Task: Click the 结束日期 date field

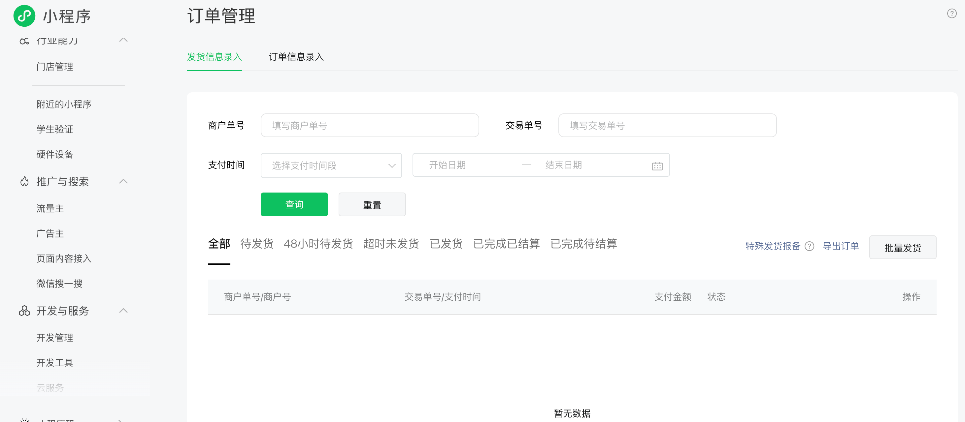Action: (563, 165)
